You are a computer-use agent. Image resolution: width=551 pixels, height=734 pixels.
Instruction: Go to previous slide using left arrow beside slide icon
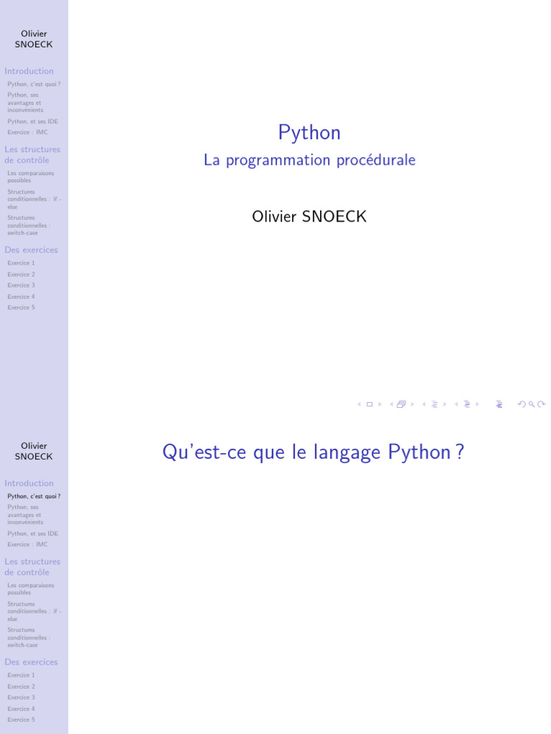pyautogui.click(x=359, y=404)
